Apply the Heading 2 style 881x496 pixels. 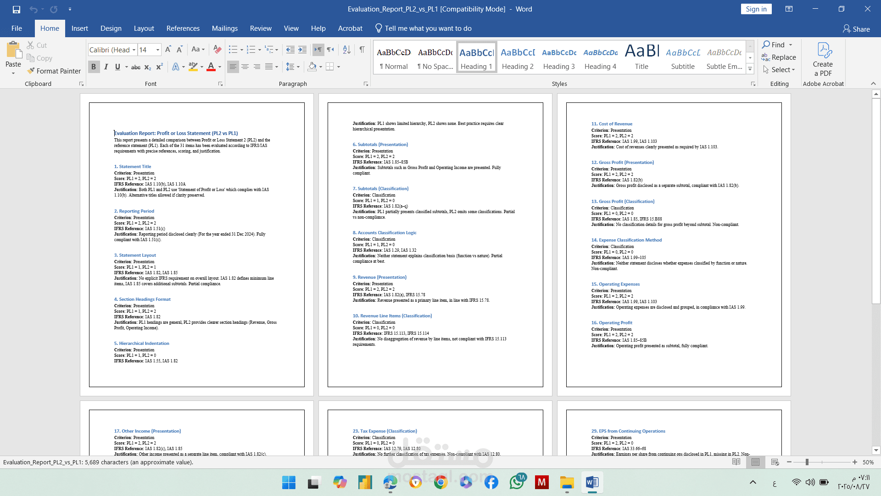tap(518, 57)
